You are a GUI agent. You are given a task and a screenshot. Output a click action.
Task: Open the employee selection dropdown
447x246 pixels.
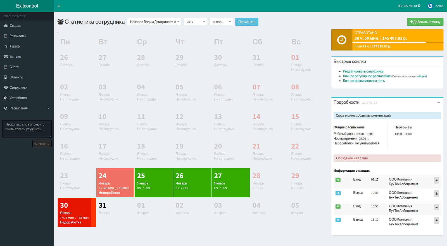point(154,22)
